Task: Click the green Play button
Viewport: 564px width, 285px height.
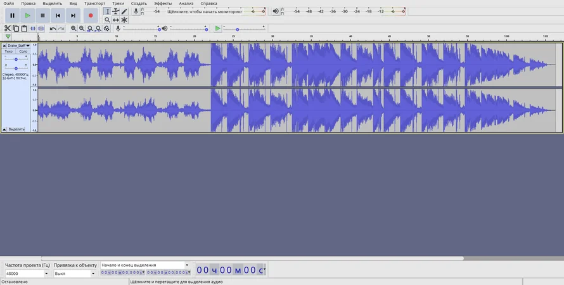Action: 27,15
